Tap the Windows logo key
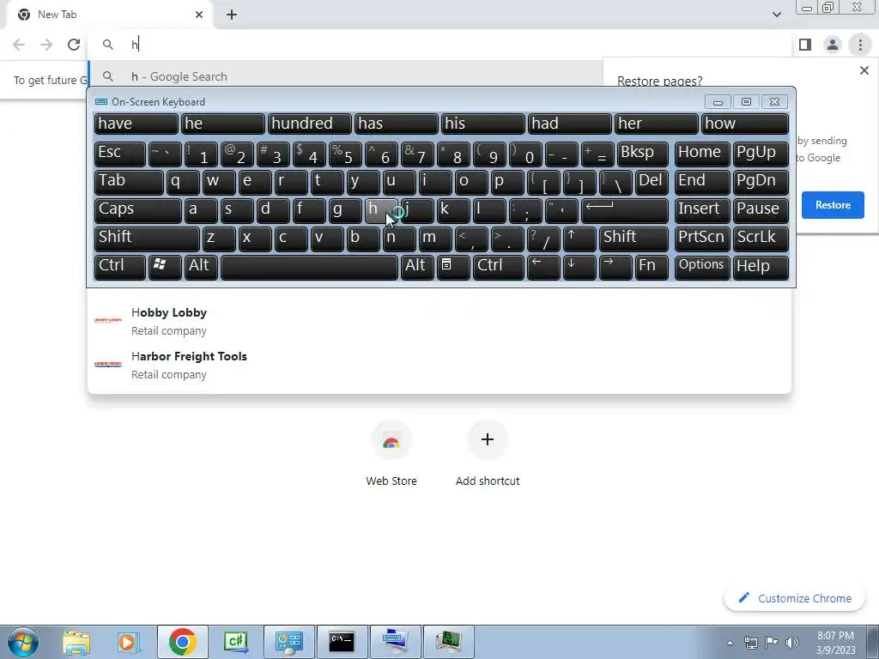 (164, 268)
